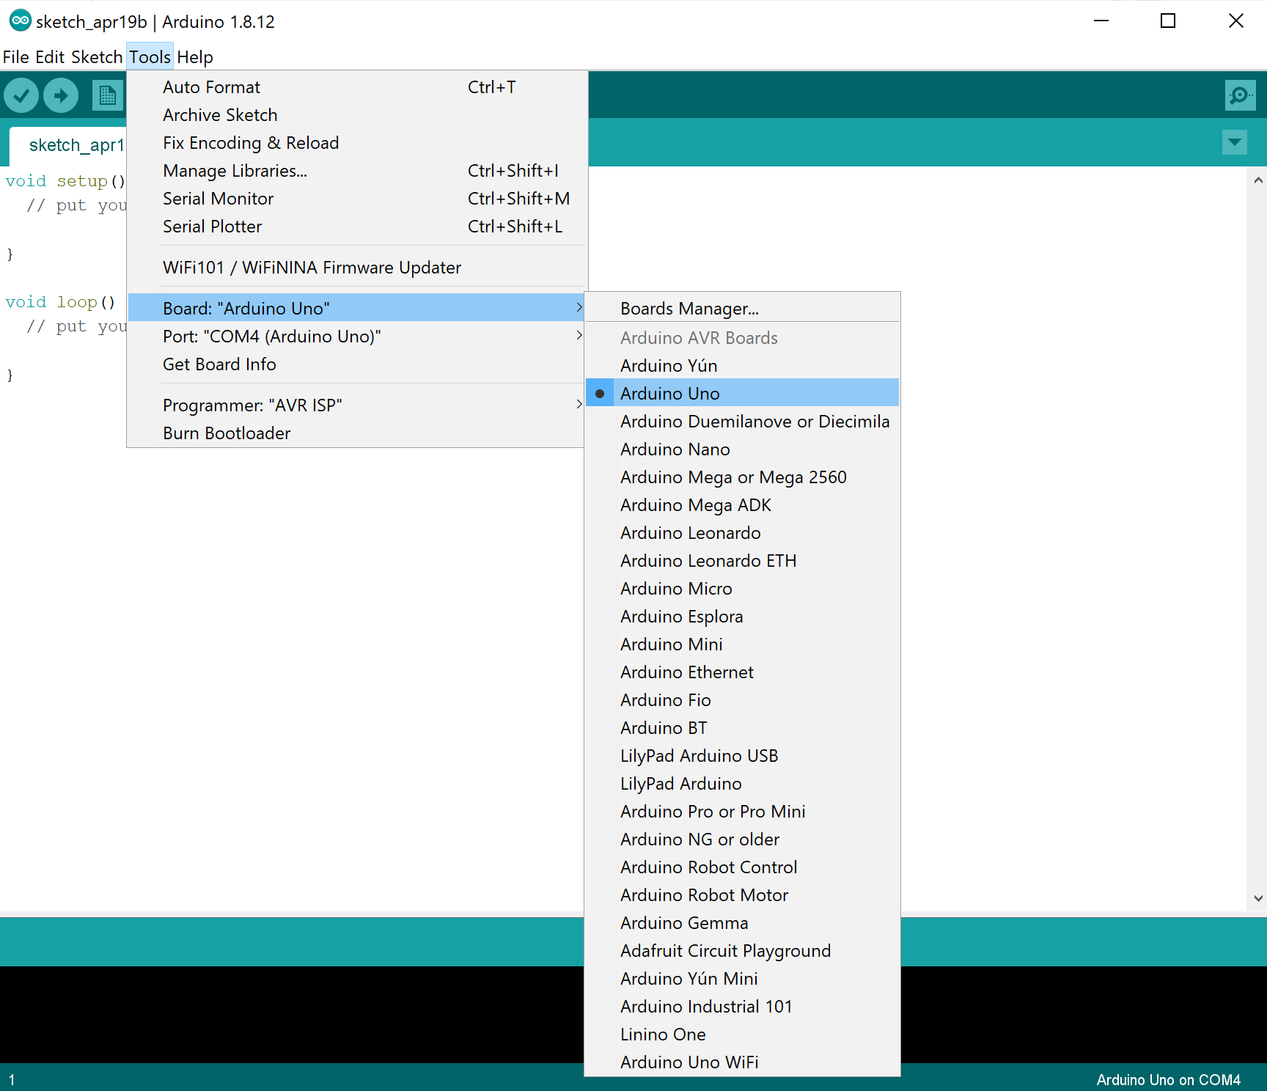Select Arduino Duemilanove or Diecimila board
This screenshot has width=1267, height=1091.
pyautogui.click(x=742, y=421)
